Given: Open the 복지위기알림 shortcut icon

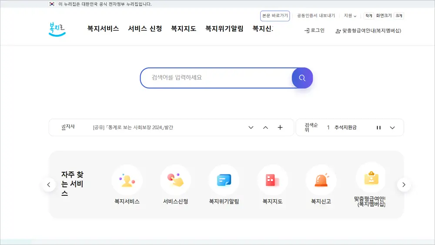Looking at the screenshot, I should pos(224,180).
